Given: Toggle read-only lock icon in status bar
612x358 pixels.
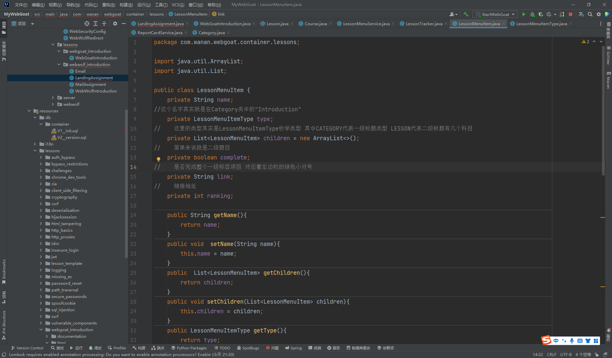Looking at the screenshot, I should click(x=597, y=354).
